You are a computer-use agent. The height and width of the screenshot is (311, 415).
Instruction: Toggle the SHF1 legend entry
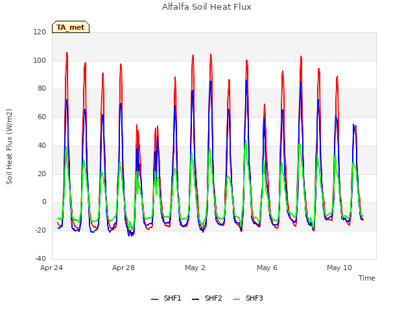166,298
